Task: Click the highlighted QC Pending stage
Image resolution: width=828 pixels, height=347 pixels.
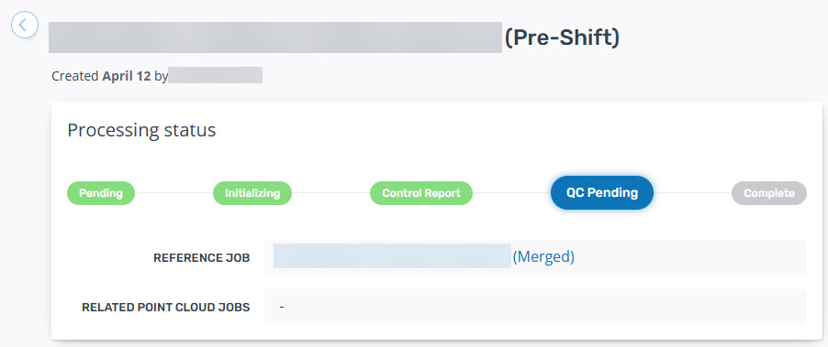Action: click(602, 192)
